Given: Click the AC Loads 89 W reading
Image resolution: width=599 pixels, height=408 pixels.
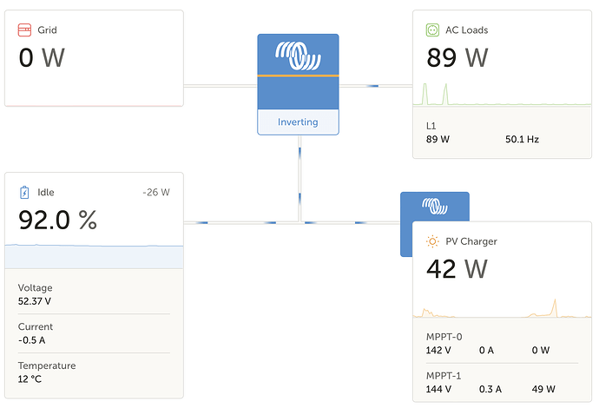Looking at the screenshot, I should (457, 58).
